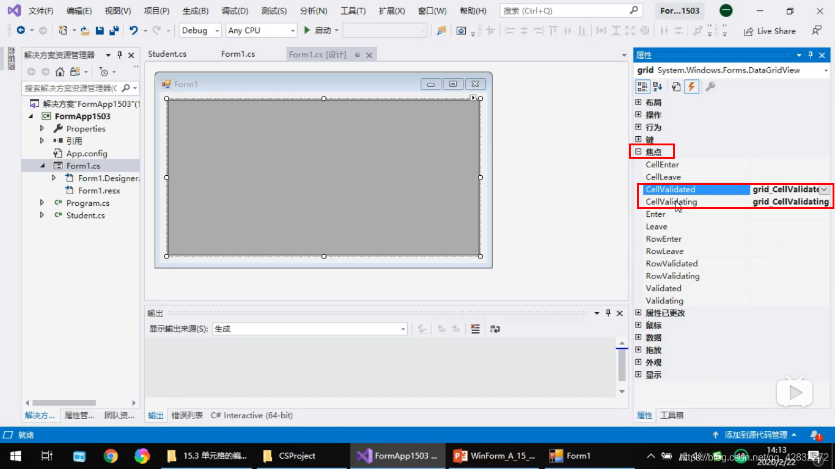
Task: Click the green start debugging button
Action: tap(307, 31)
